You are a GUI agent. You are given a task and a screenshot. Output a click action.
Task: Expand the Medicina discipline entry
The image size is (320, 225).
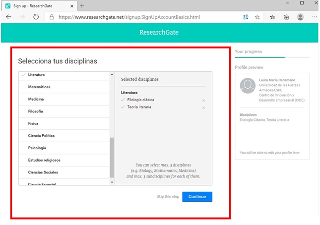36,99
